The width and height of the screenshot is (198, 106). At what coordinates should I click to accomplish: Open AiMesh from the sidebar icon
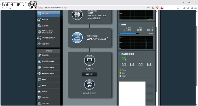39,20
